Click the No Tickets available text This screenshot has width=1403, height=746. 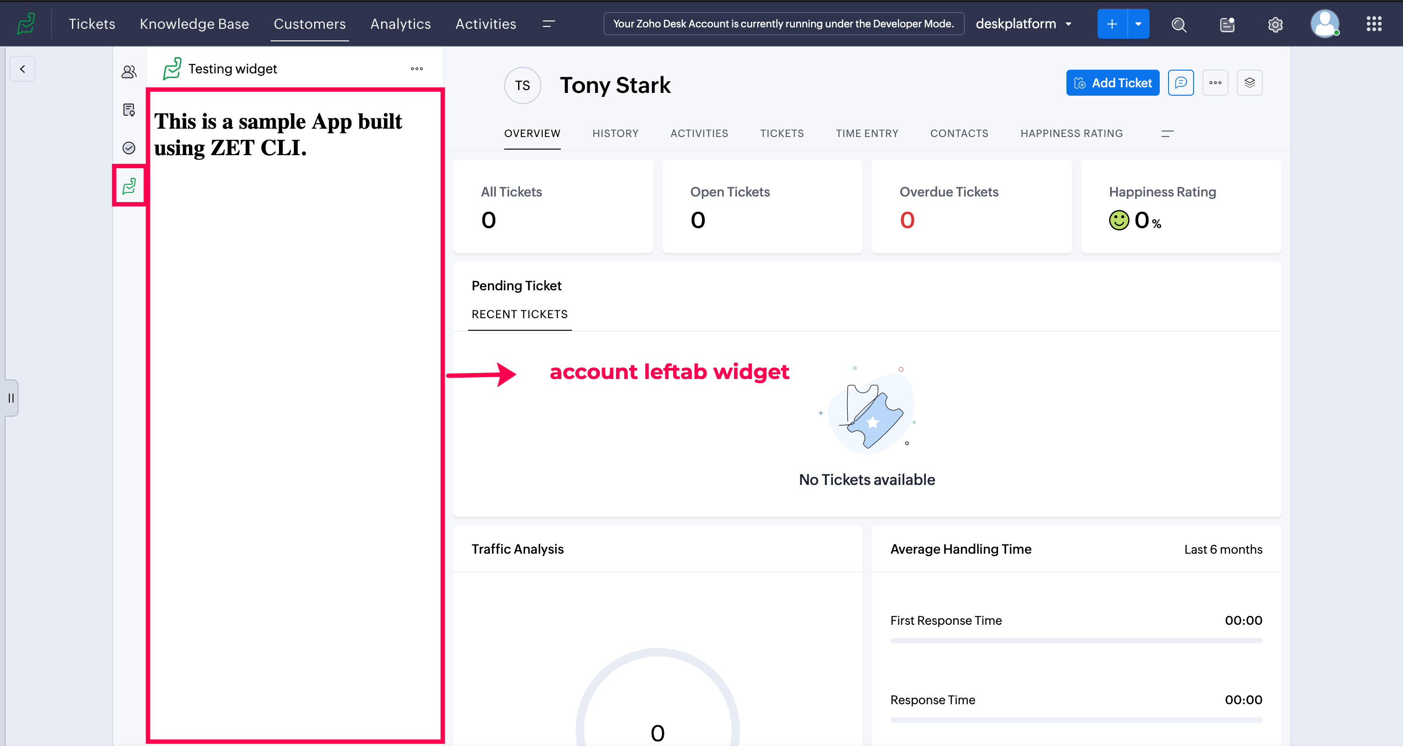click(866, 479)
